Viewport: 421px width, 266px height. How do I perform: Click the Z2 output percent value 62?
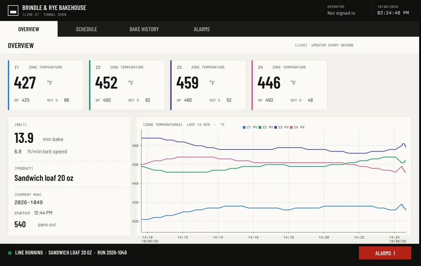coord(148,100)
